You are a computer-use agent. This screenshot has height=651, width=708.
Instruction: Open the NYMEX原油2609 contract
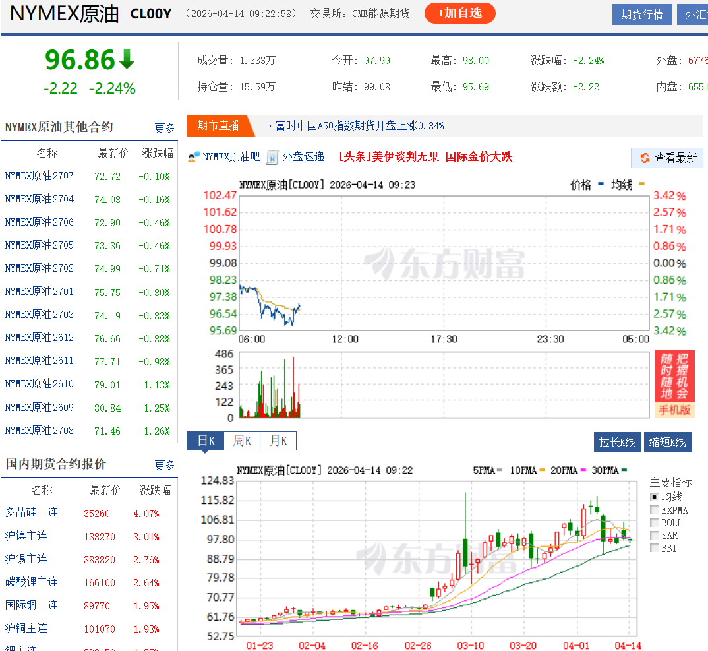point(40,407)
